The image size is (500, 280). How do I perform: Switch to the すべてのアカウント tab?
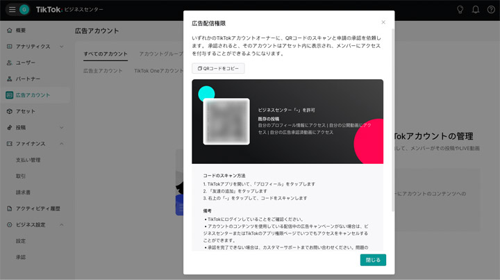pos(106,54)
